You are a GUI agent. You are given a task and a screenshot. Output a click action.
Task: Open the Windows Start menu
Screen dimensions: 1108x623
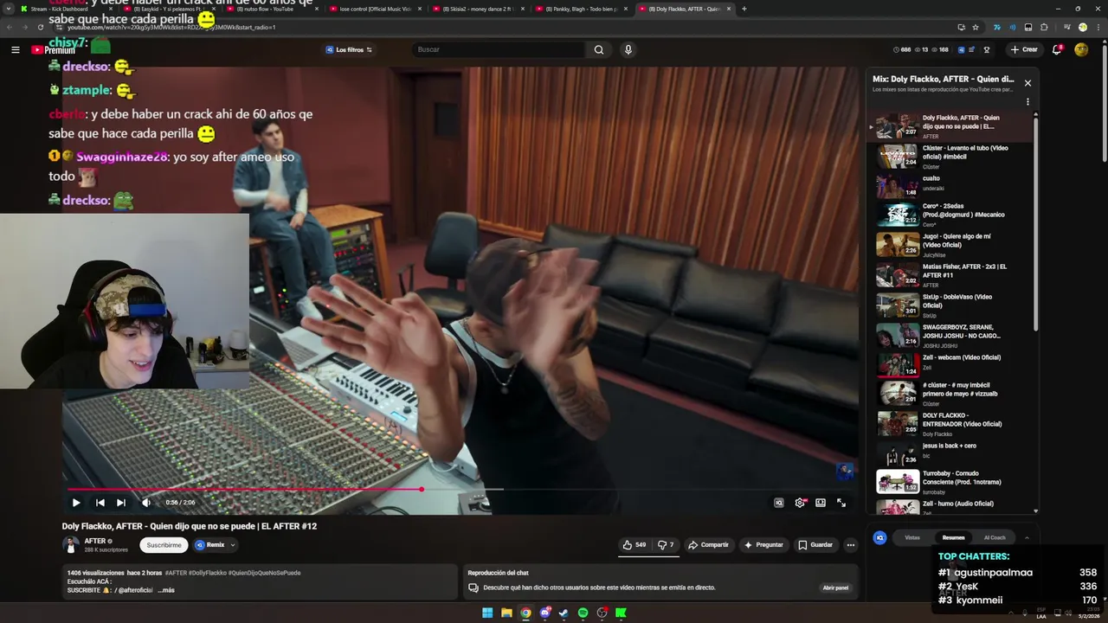click(487, 613)
